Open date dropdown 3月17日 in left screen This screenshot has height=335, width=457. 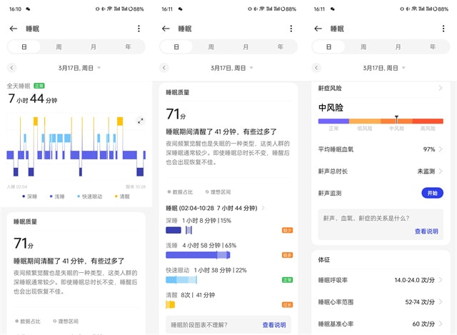tap(79, 68)
